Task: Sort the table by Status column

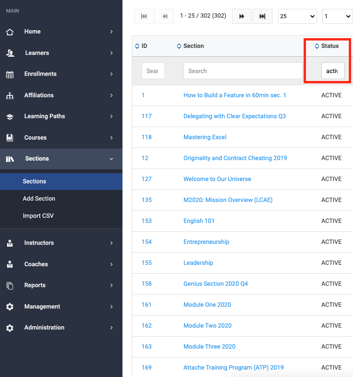Action: (329, 46)
